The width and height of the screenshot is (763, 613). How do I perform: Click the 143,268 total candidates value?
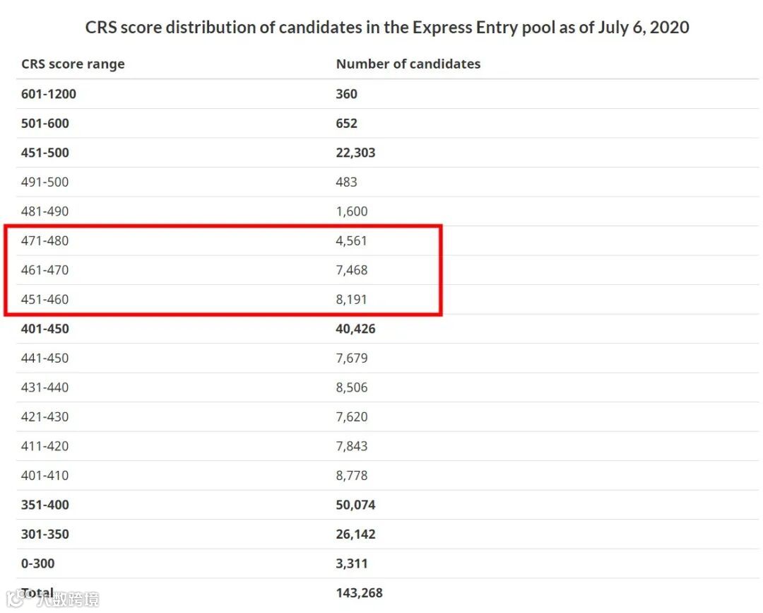[x=359, y=593]
